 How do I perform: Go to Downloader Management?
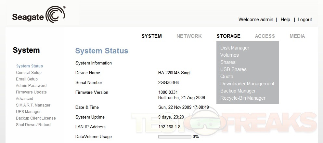247,84
